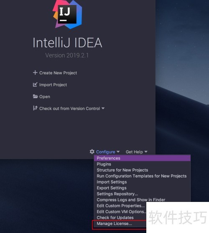The width and height of the screenshot is (209, 233).
Task: Select Check for Updates
Action: 120,217
